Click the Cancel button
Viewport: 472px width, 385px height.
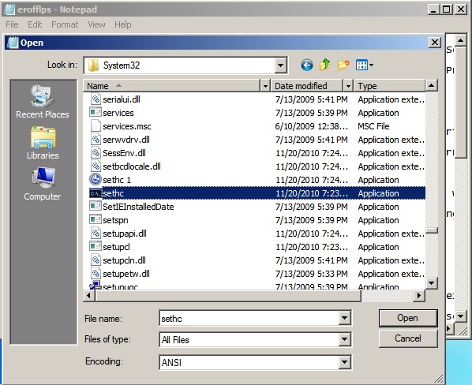[408, 338]
